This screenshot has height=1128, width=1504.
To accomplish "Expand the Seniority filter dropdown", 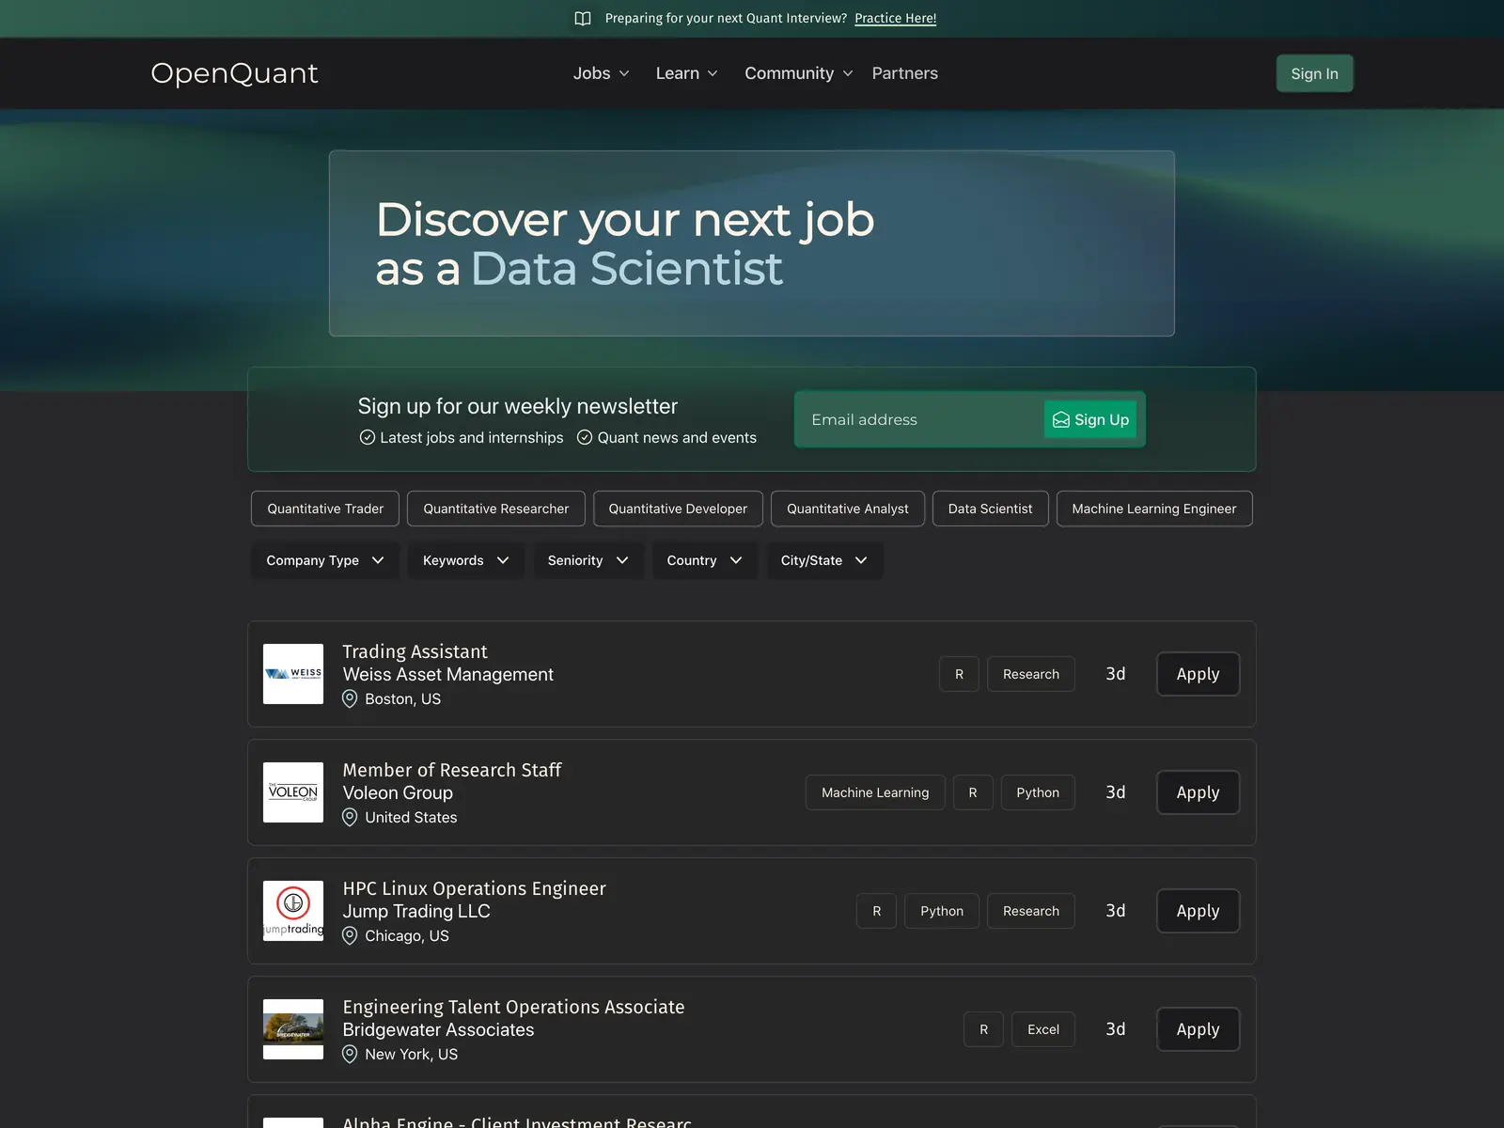I will tap(588, 560).
